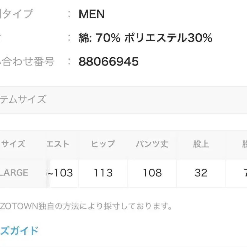The height and width of the screenshot is (247, 247).
Task: Click the パンツ丈 column header
Action: point(152,144)
